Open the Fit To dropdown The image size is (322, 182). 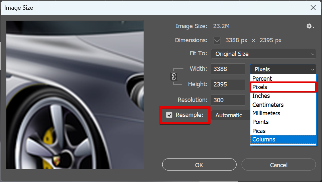[x=263, y=54]
